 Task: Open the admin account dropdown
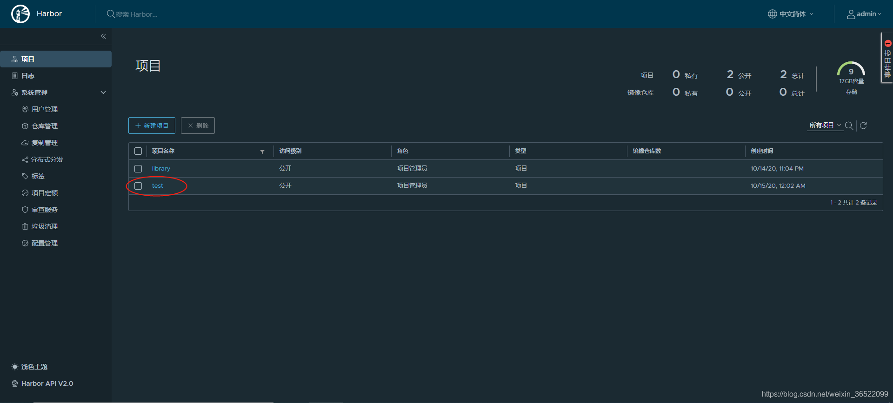coord(864,14)
